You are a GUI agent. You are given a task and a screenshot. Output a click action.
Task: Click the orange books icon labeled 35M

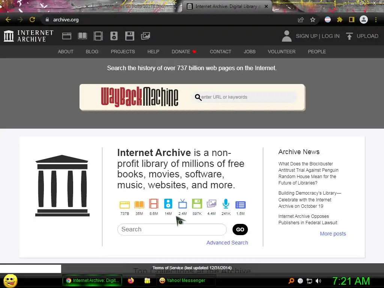click(139, 204)
